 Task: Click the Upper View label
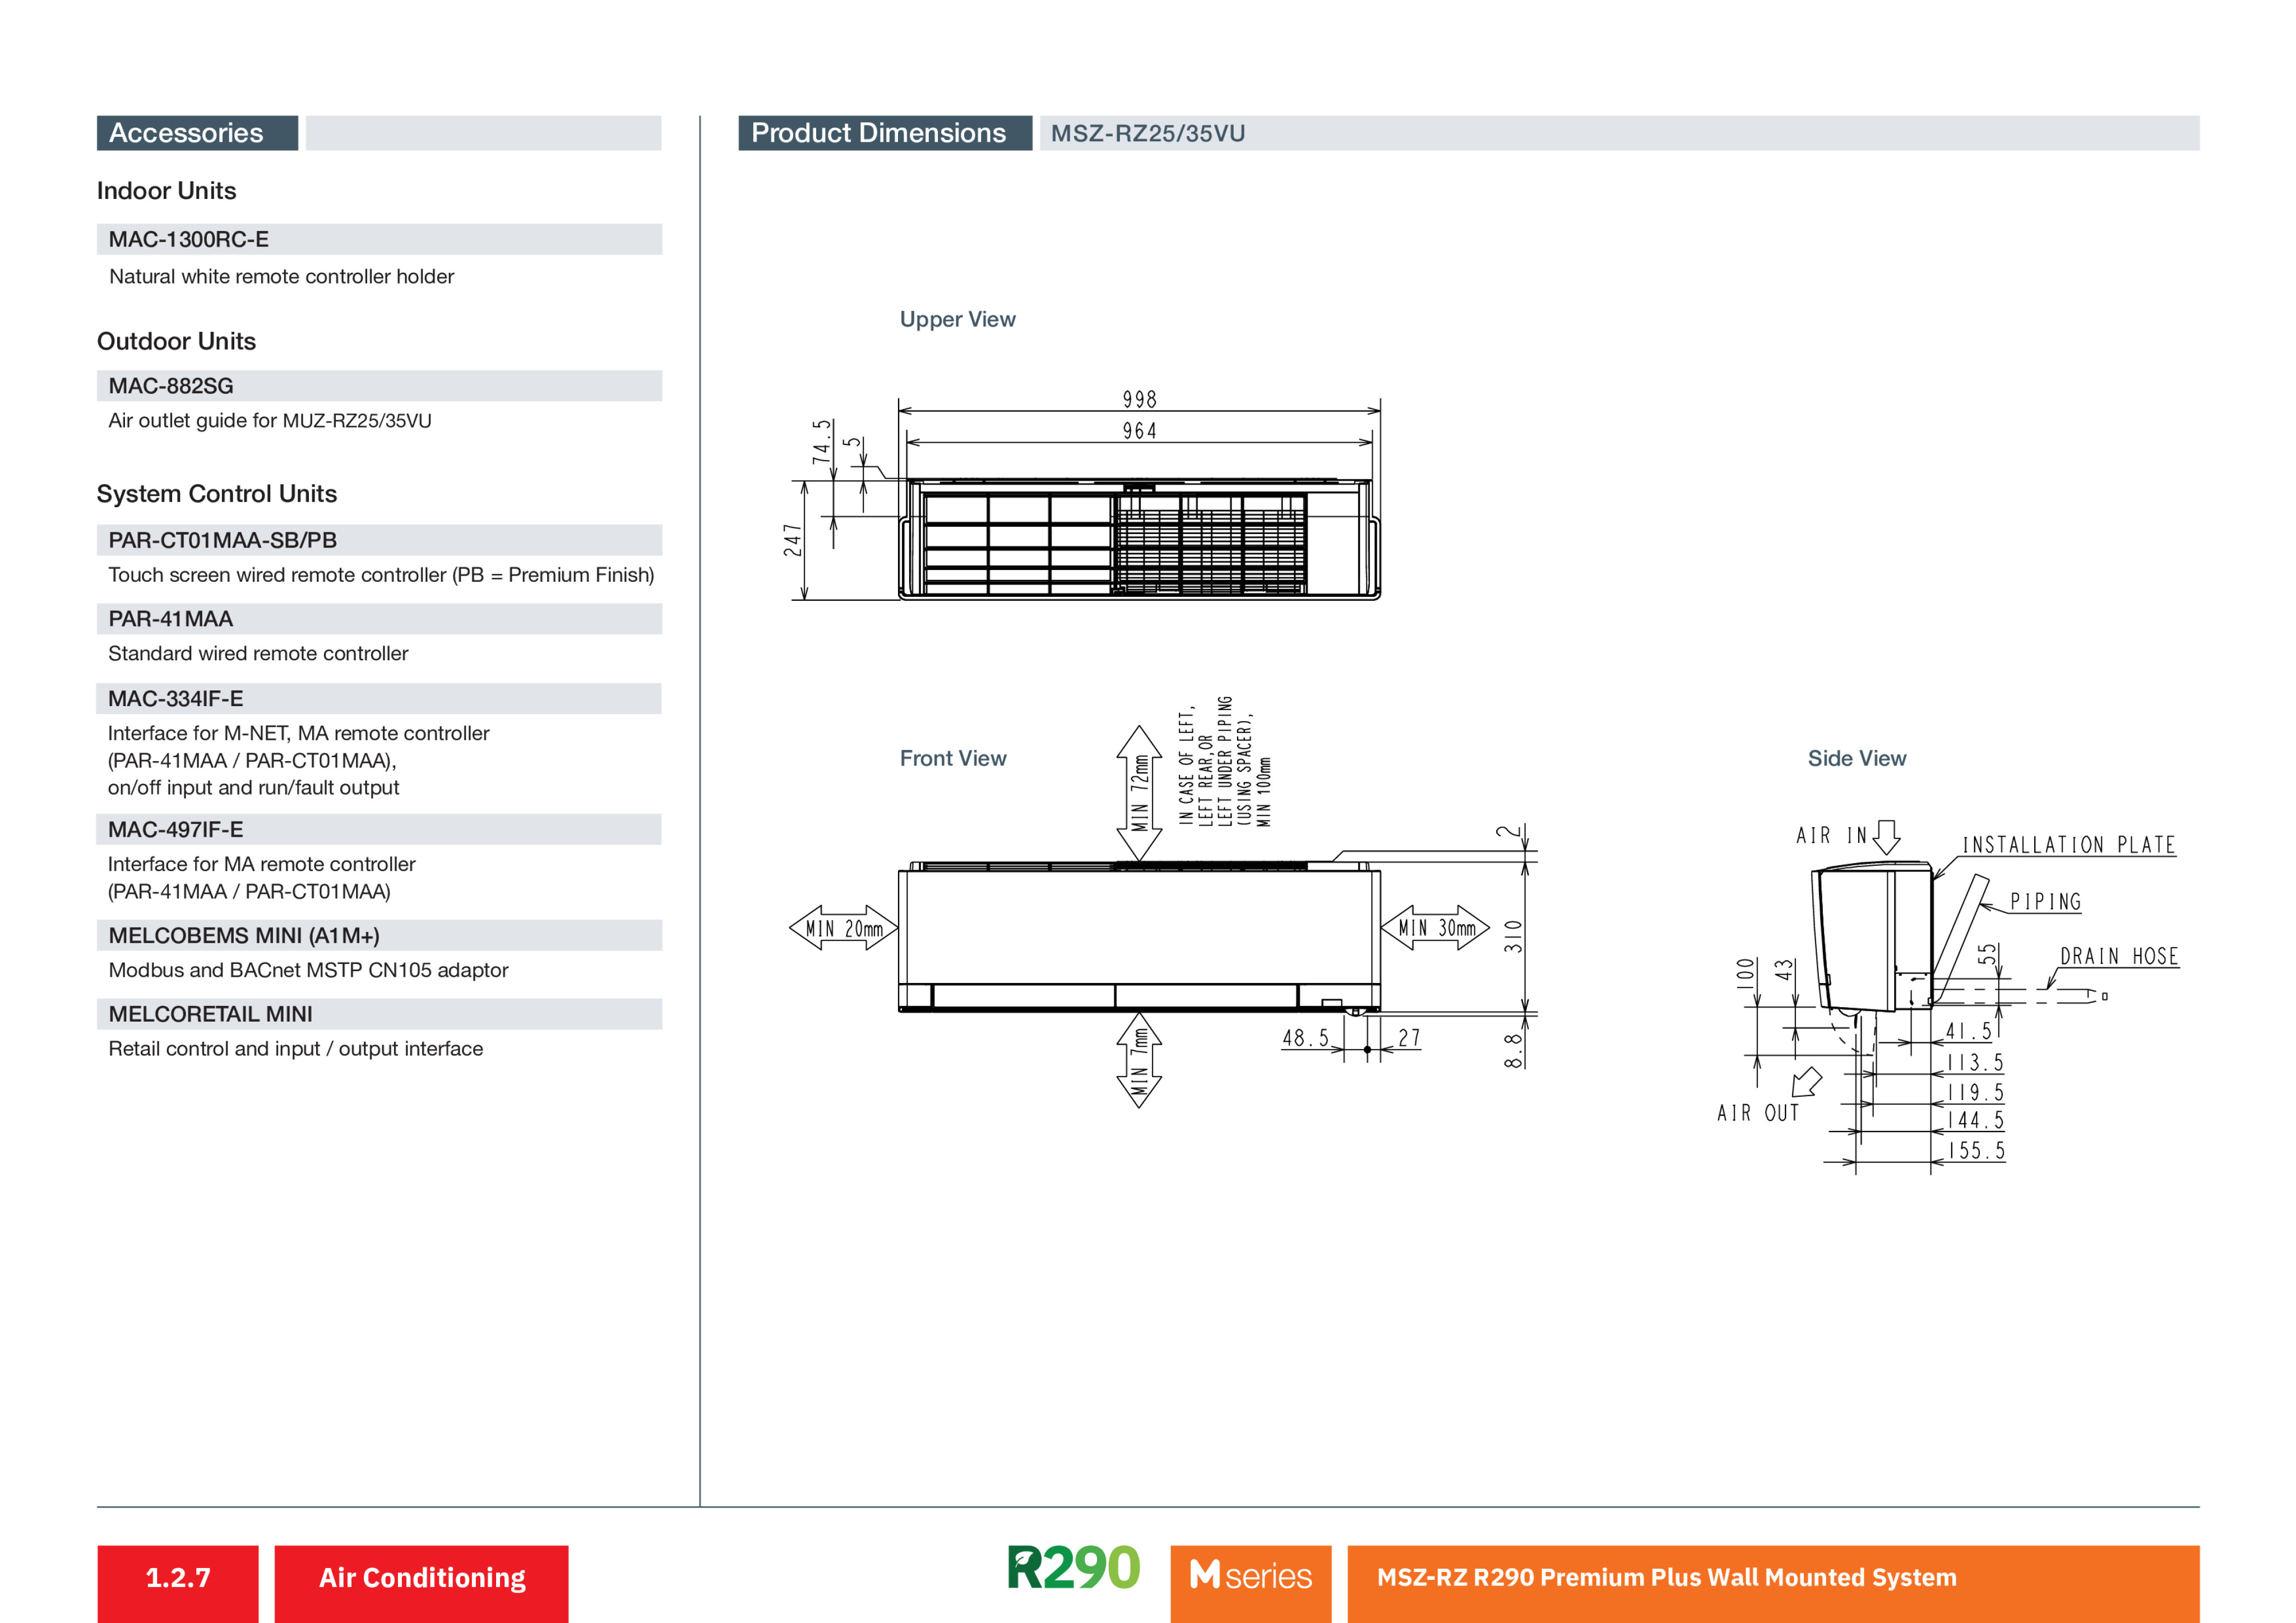pos(957,319)
